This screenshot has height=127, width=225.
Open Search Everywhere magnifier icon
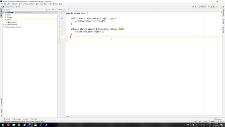coord(220,7)
